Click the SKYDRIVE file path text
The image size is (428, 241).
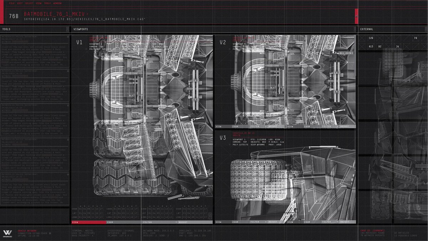point(85,19)
